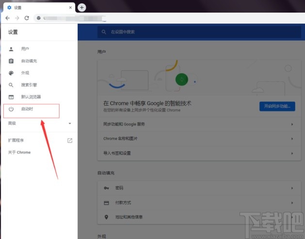The image size is (305, 239).
Task: Click the 密码 key icon
Action: 106,188
